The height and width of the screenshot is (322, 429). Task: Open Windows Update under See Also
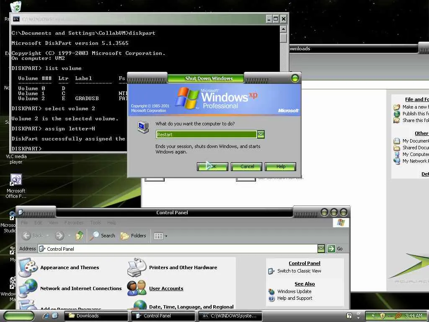coord(294,291)
